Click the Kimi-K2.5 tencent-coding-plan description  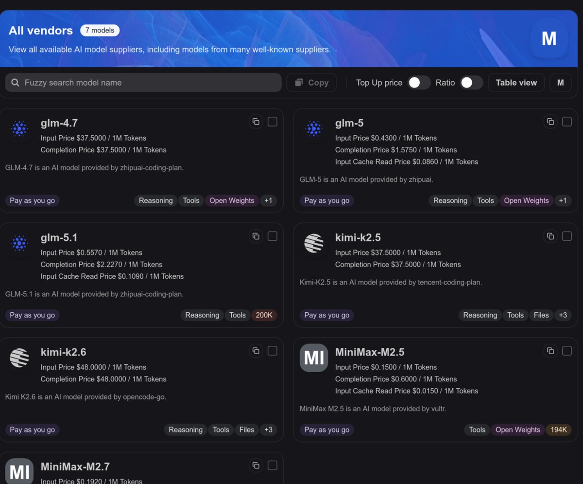(x=391, y=282)
